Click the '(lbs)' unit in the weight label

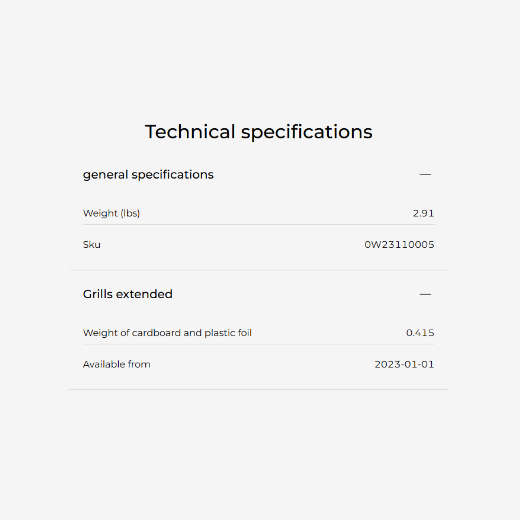[x=130, y=213]
